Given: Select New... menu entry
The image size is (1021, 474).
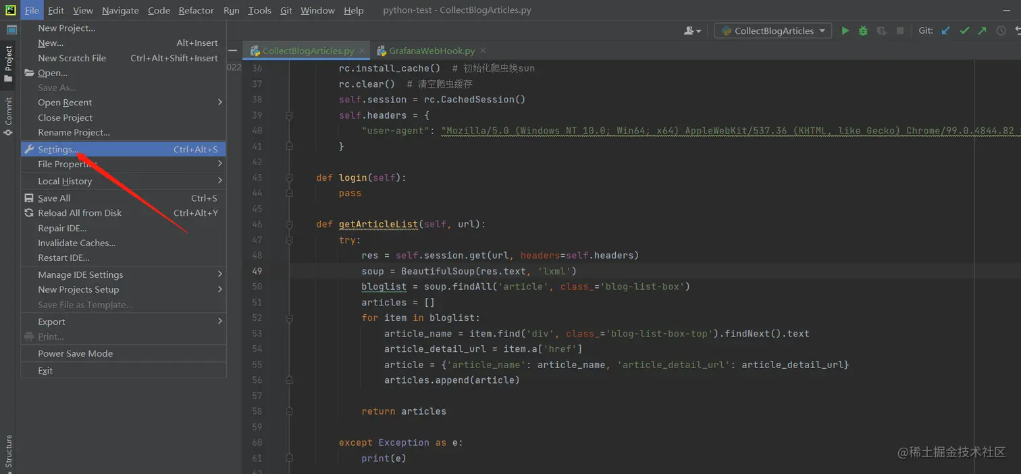Looking at the screenshot, I should pos(124,43).
